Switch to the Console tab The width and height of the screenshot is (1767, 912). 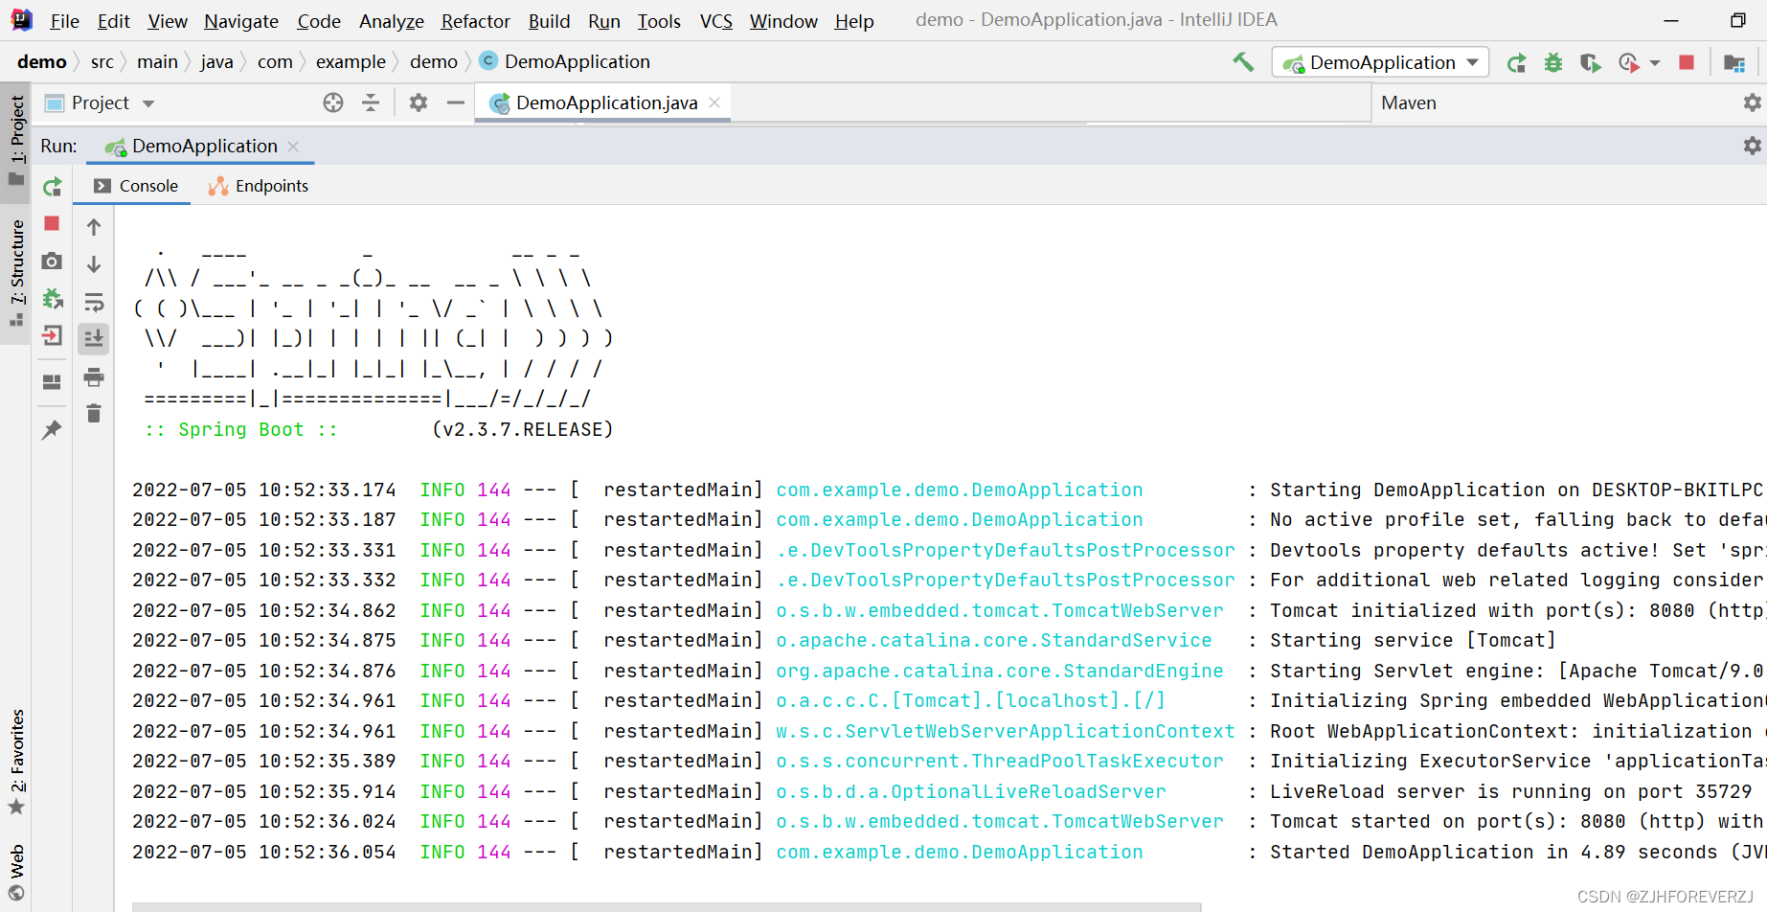[136, 186]
